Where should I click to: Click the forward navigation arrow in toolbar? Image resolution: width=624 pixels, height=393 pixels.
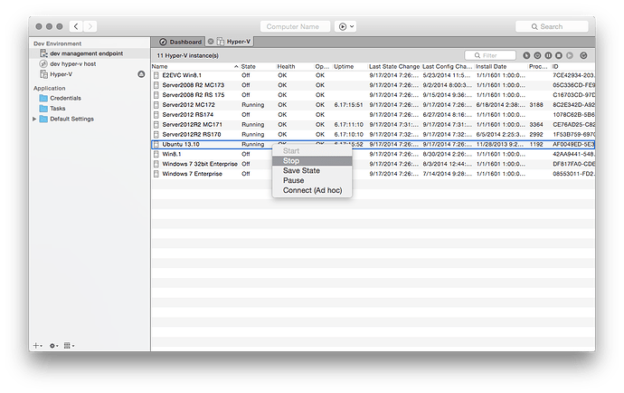click(93, 26)
